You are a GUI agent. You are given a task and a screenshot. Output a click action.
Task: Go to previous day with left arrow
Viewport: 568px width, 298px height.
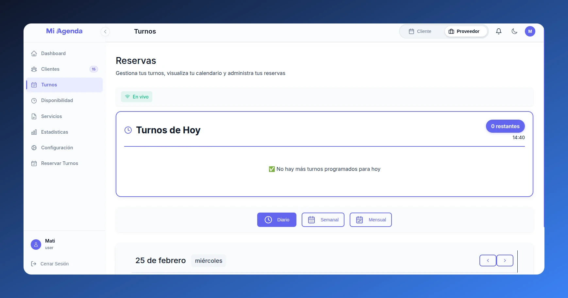pos(488,261)
